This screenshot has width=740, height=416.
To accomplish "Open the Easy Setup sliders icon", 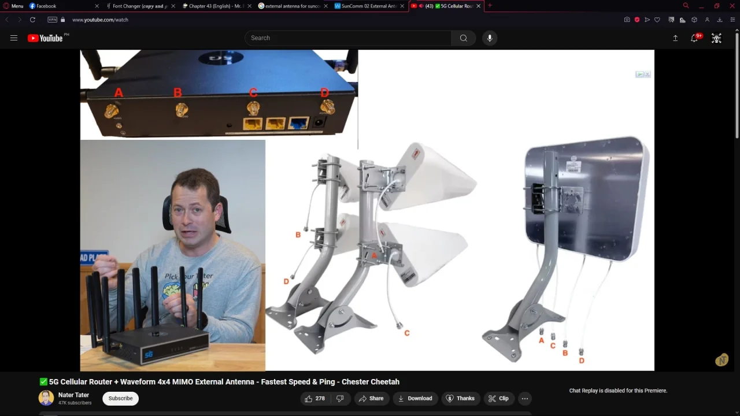I will [732, 20].
